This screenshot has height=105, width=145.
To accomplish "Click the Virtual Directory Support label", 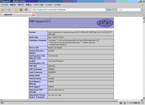I will click(x=37, y=52).
